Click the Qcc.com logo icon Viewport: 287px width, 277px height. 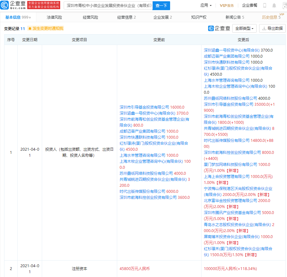(4, 5)
